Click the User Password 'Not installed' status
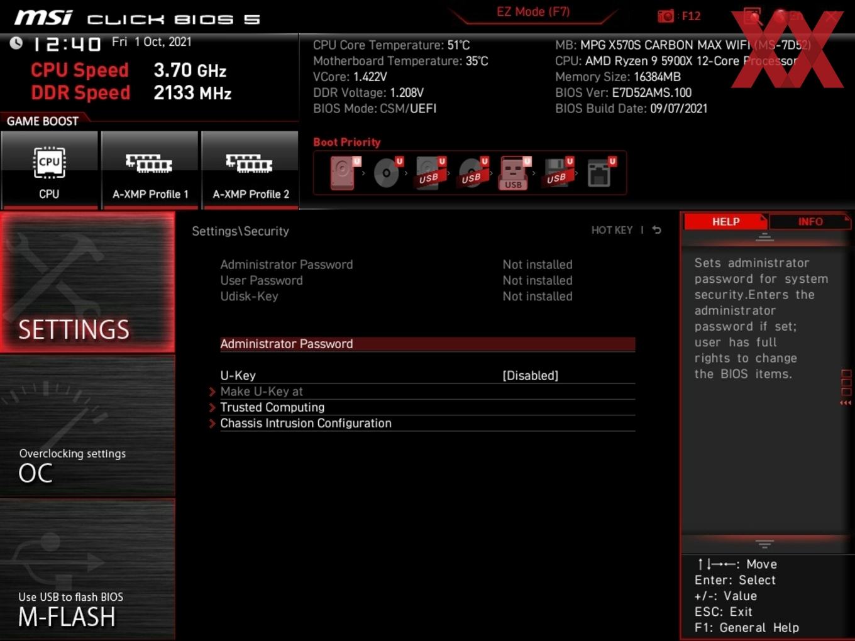 tap(538, 280)
